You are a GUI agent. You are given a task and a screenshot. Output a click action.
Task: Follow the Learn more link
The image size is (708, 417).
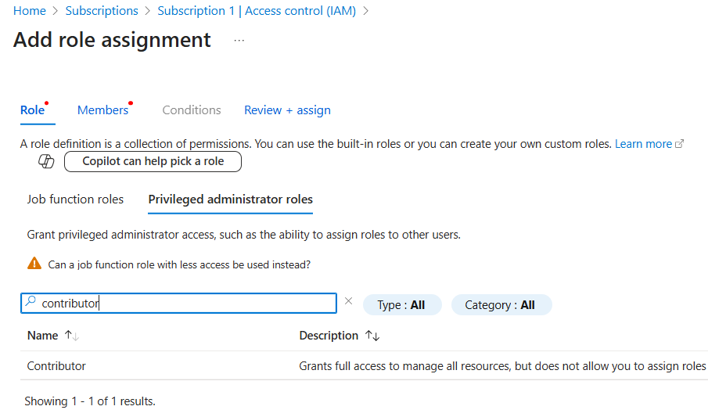point(643,144)
